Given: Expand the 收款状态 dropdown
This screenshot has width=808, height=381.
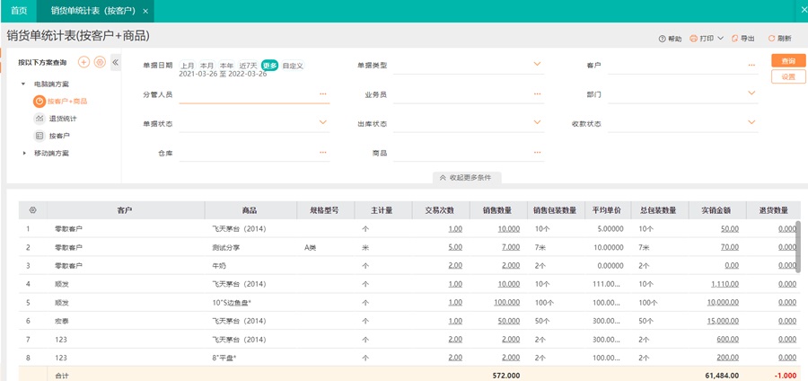Looking at the screenshot, I should (x=751, y=122).
